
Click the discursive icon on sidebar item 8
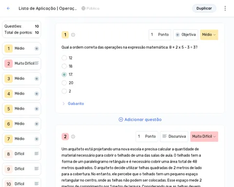37,153
